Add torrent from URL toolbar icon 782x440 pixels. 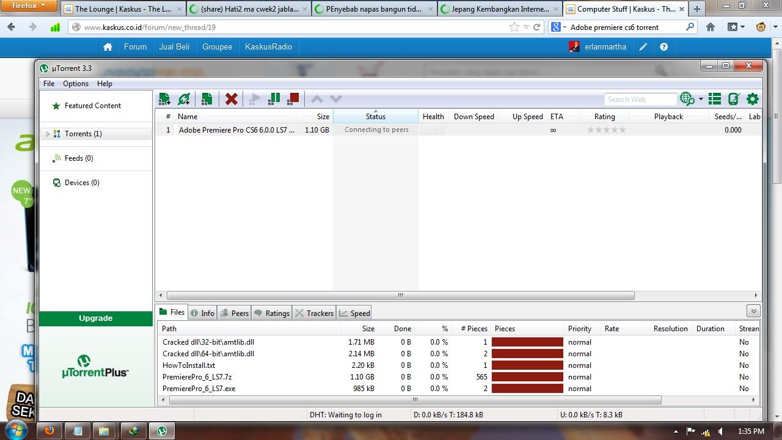184,99
